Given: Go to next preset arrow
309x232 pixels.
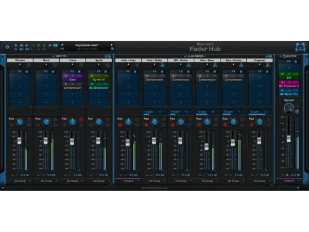Looking at the screenshot, I should click(112, 45).
